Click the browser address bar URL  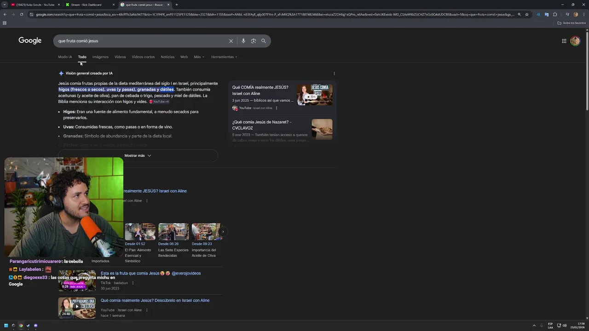pos(275,14)
